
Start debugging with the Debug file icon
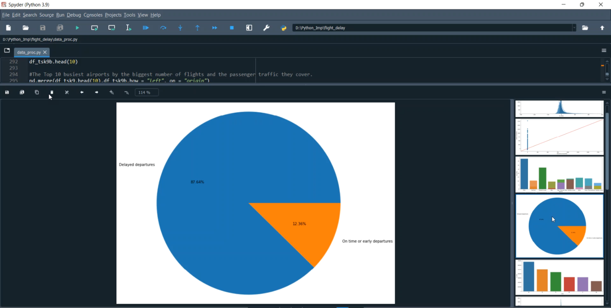(146, 28)
